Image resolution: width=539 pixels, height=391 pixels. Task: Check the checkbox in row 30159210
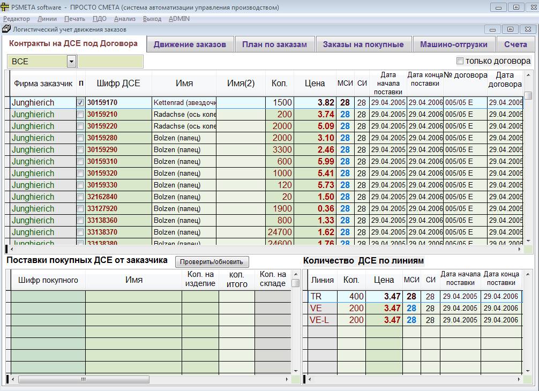coord(80,114)
